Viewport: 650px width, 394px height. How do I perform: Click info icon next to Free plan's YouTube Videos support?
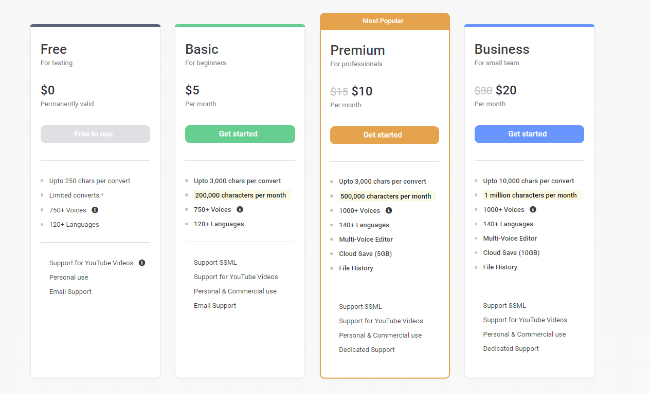pyautogui.click(x=142, y=263)
